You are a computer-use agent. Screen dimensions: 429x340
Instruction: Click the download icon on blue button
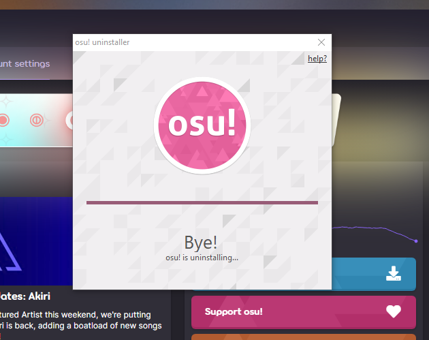(394, 274)
